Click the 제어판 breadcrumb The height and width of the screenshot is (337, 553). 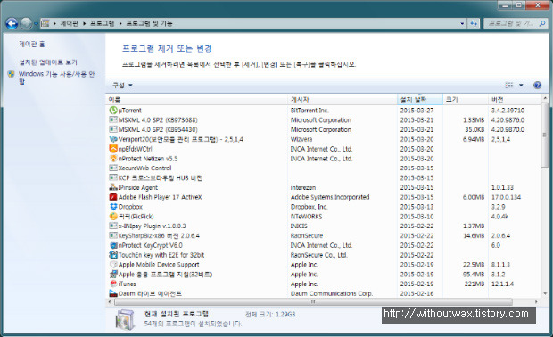point(70,23)
